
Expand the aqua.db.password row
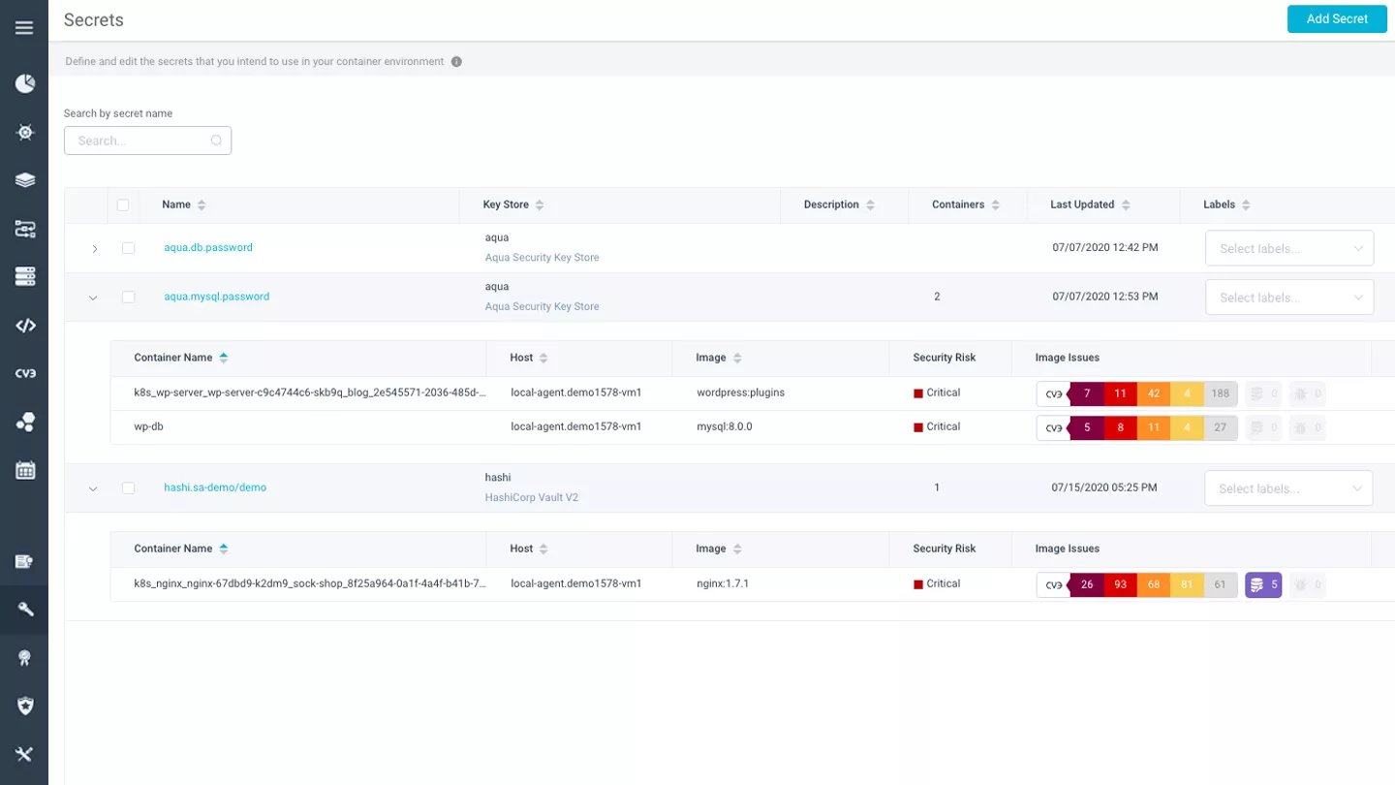tap(94, 249)
